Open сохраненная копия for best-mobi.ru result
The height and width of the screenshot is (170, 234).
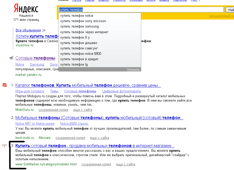pos(70,138)
